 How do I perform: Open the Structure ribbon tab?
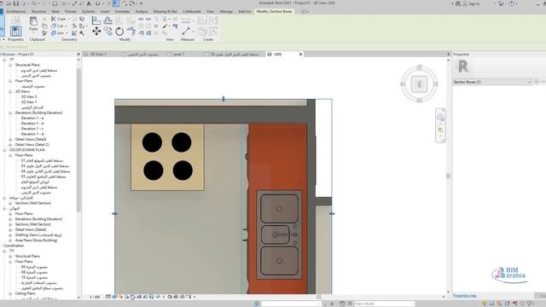(38, 11)
